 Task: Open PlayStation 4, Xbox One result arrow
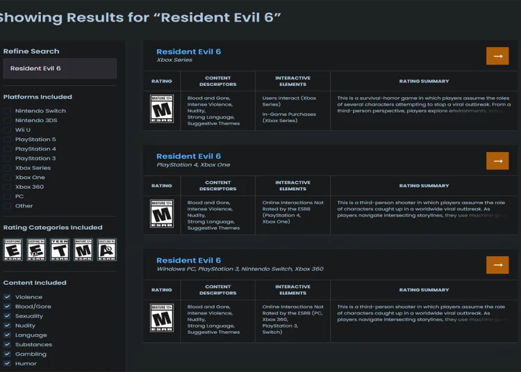click(x=497, y=161)
